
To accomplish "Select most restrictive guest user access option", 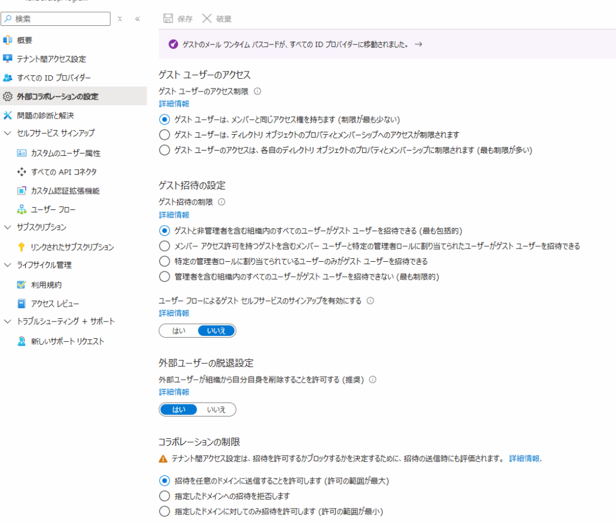I will [164, 150].
